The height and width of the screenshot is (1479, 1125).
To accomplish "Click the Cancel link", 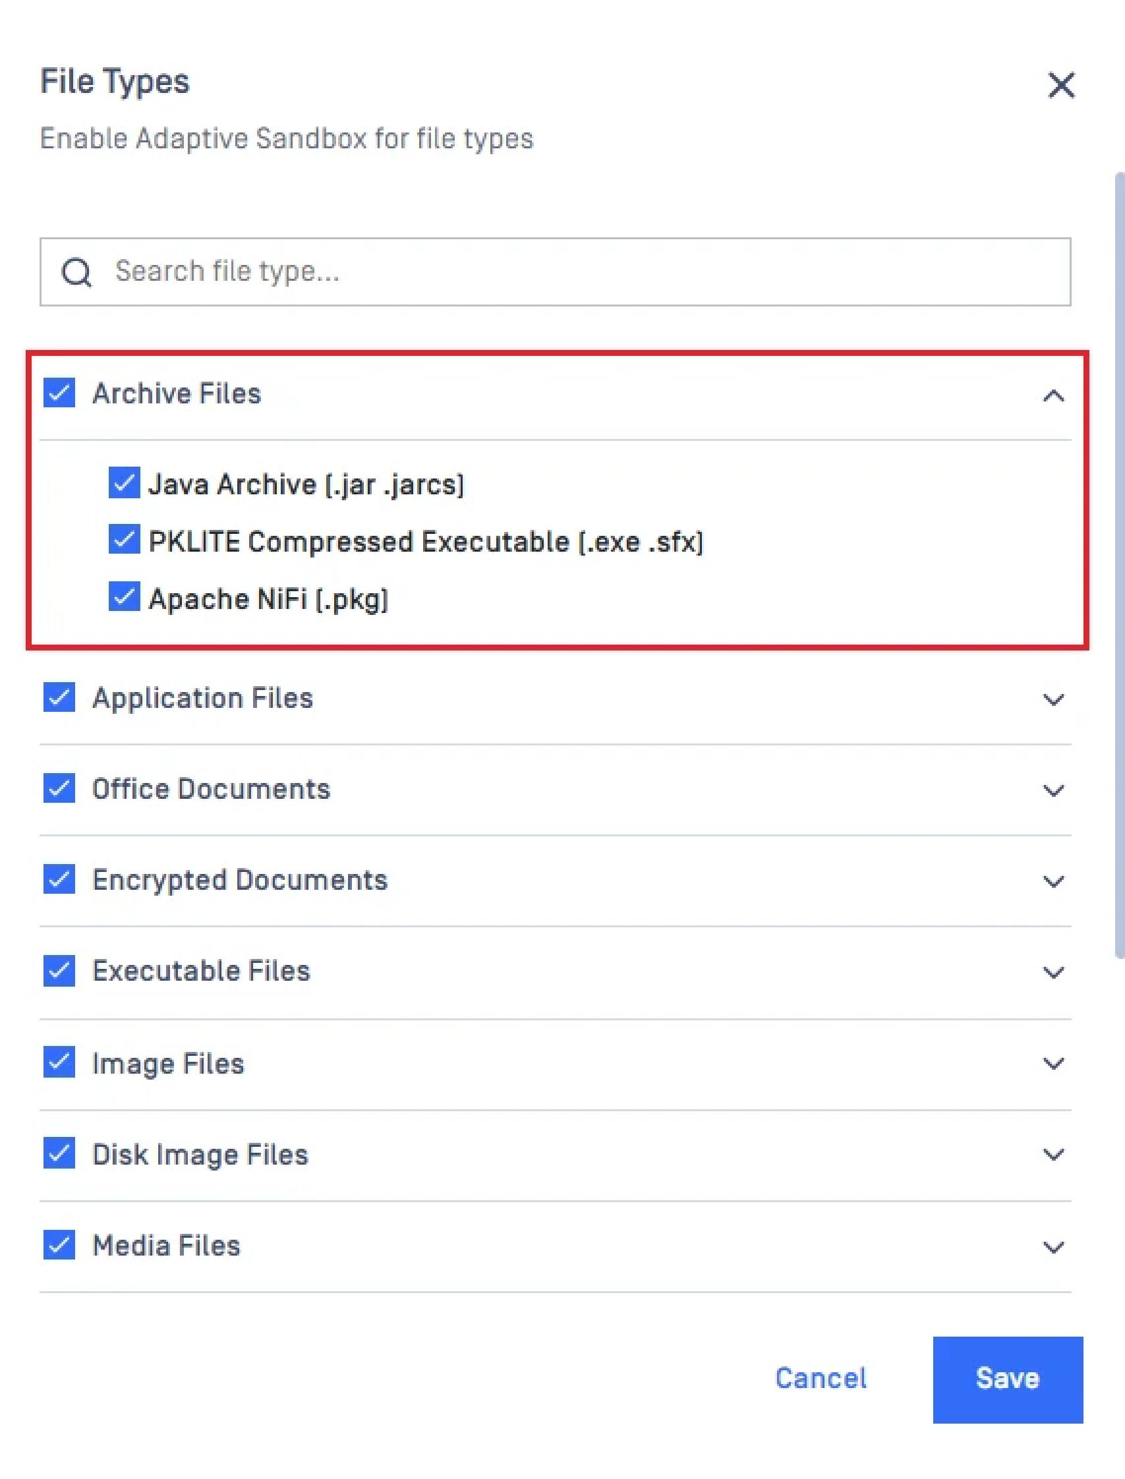I will [821, 1379].
